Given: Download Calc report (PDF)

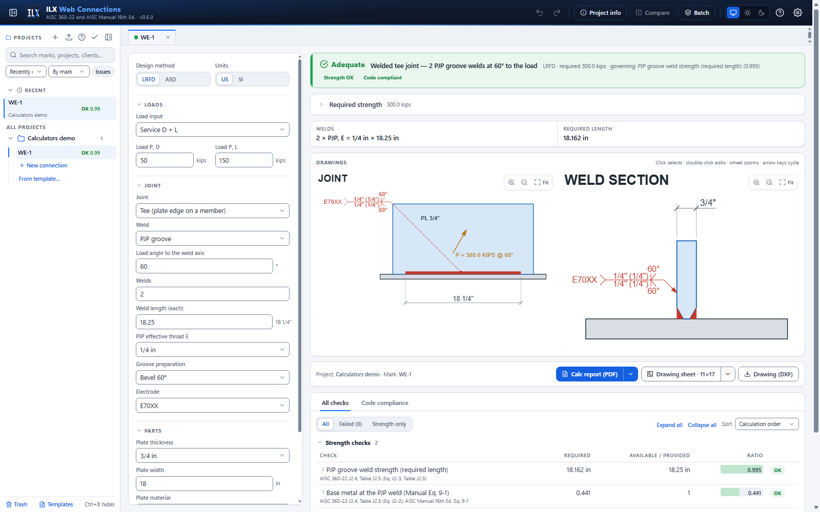Looking at the screenshot, I should click(590, 374).
